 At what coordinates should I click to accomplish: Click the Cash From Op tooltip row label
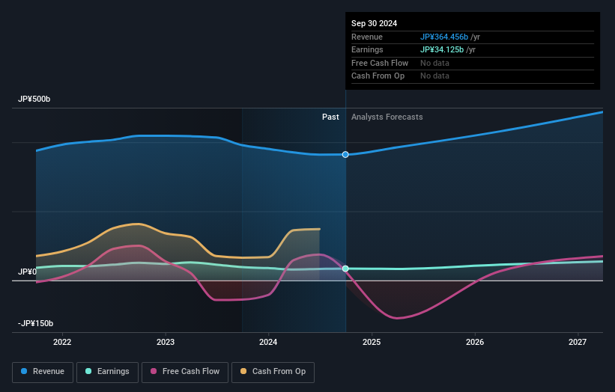tap(378, 76)
